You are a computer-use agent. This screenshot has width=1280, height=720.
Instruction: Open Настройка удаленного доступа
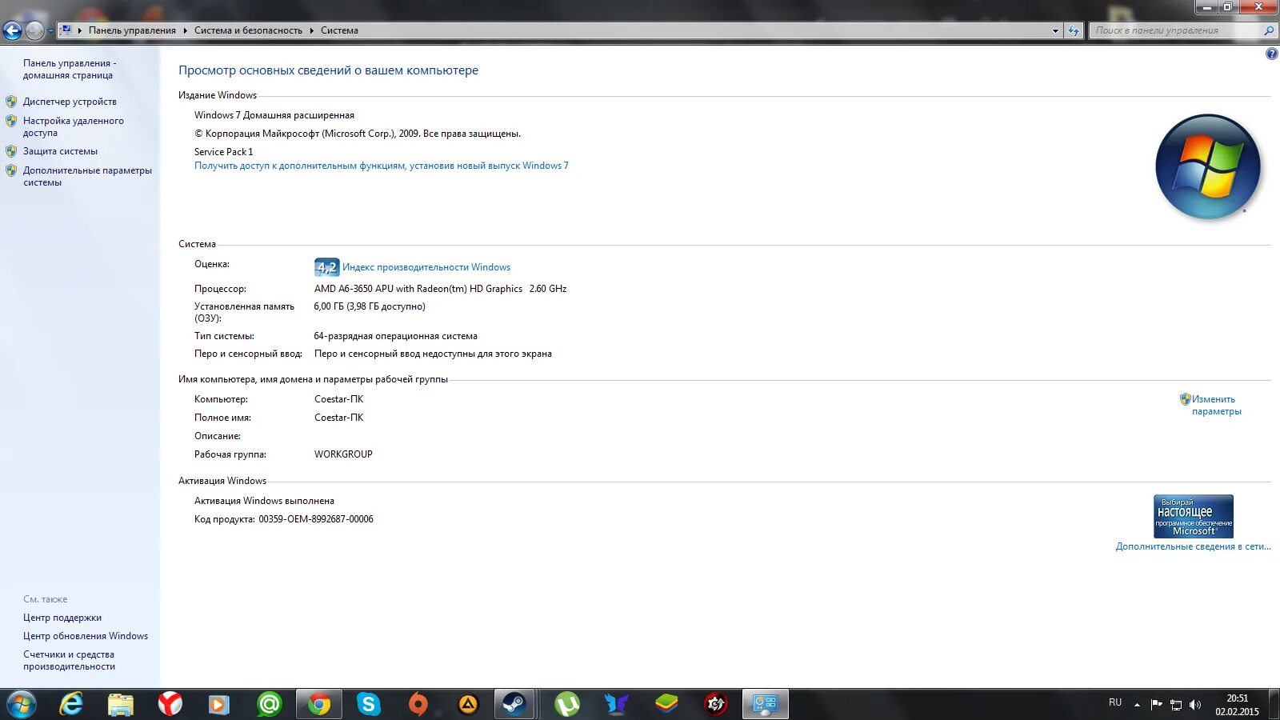click(x=74, y=126)
